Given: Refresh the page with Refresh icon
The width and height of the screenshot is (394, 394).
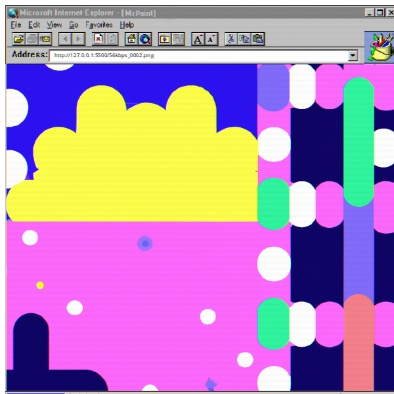Looking at the screenshot, I should click(112, 39).
